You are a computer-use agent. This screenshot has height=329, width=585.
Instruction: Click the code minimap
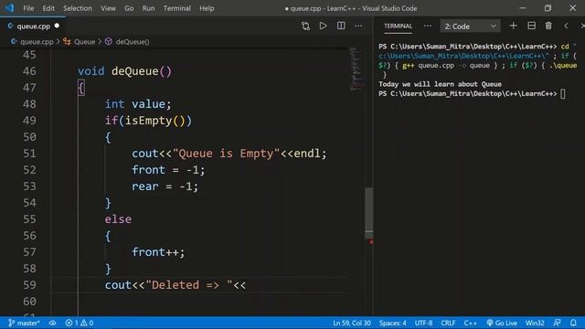[x=356, y=69]
